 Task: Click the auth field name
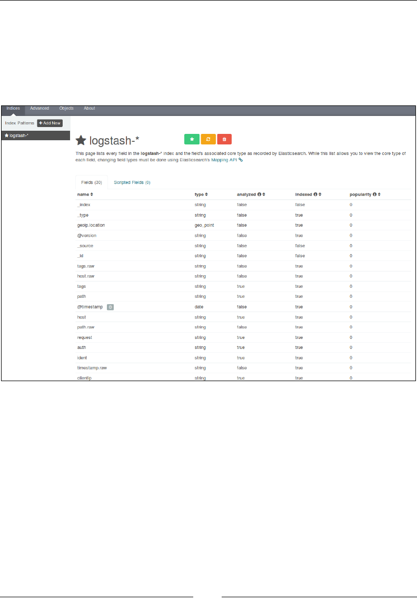tap(81, 347)
